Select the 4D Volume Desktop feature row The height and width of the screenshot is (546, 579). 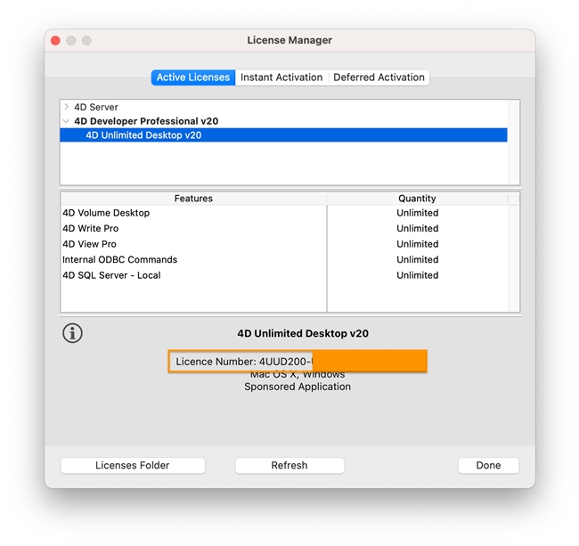click(x=106, y=213)
